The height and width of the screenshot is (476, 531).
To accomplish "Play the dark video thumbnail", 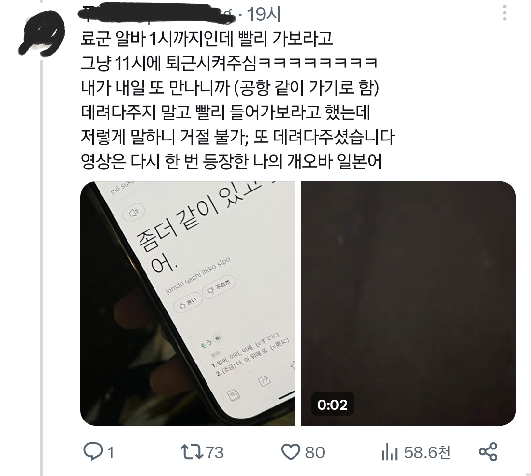I will (x=408, y=304).
